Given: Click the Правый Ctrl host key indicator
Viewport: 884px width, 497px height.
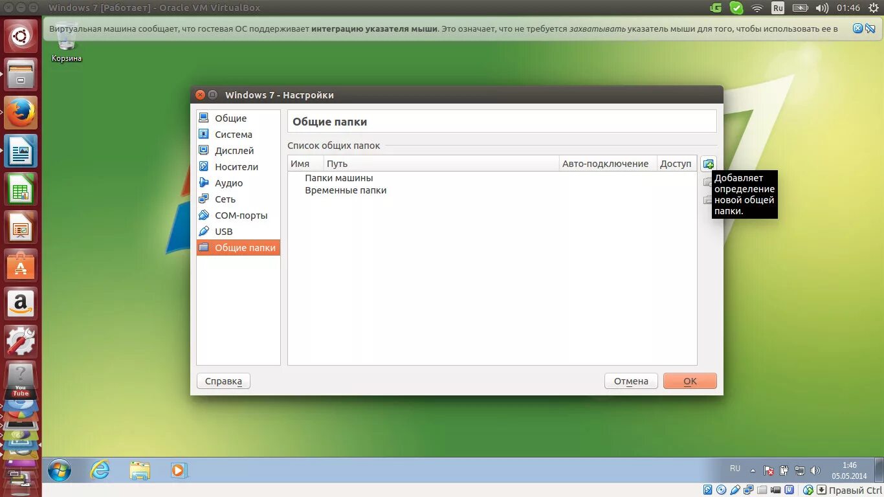Looking at the screenshot, I should coord(855,490).
